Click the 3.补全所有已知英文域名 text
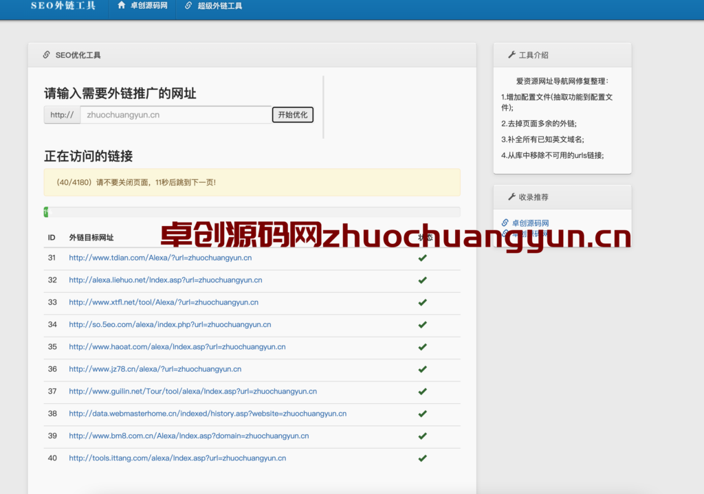The height and width of the screenshot is (494, 704). tap(542, 139)
